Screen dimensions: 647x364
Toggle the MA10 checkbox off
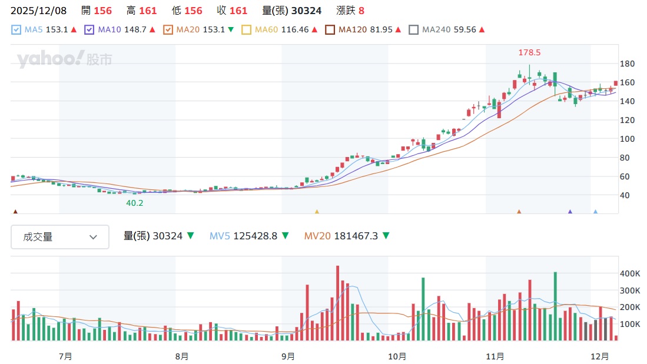click(89, 29)
